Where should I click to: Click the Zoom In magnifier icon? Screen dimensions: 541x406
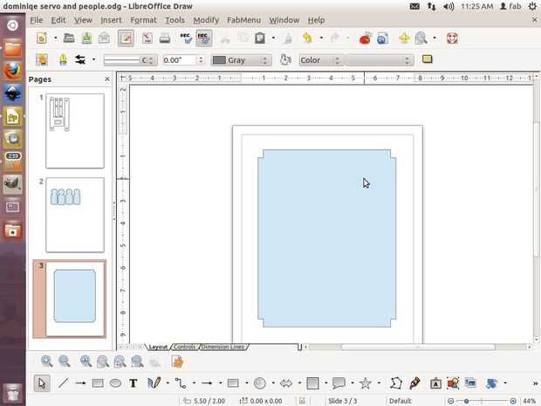[46, 361]
